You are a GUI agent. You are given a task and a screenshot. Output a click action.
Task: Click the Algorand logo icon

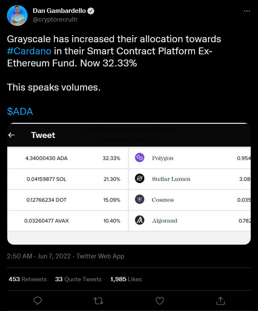(x=140, y=220)
